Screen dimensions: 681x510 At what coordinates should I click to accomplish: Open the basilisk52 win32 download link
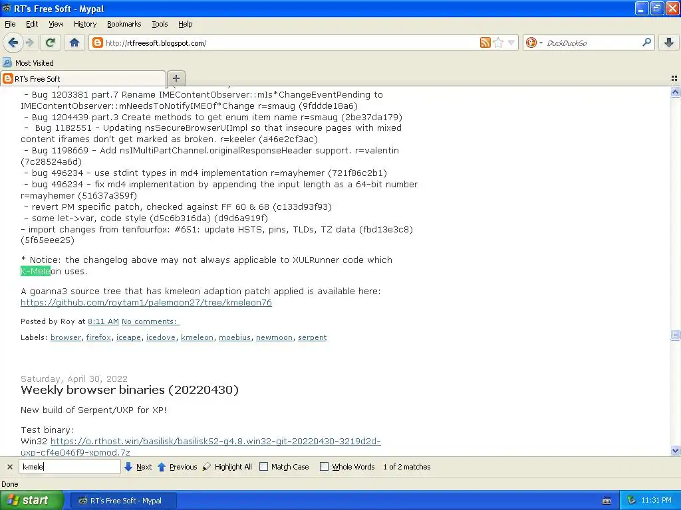pos(215,442)
